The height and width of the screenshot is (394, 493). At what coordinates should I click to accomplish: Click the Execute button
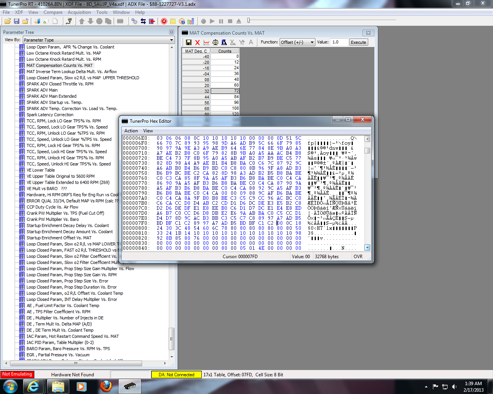click(359, 42)
